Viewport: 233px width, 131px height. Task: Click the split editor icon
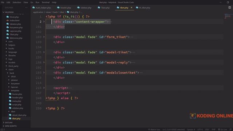coord(230,7)
